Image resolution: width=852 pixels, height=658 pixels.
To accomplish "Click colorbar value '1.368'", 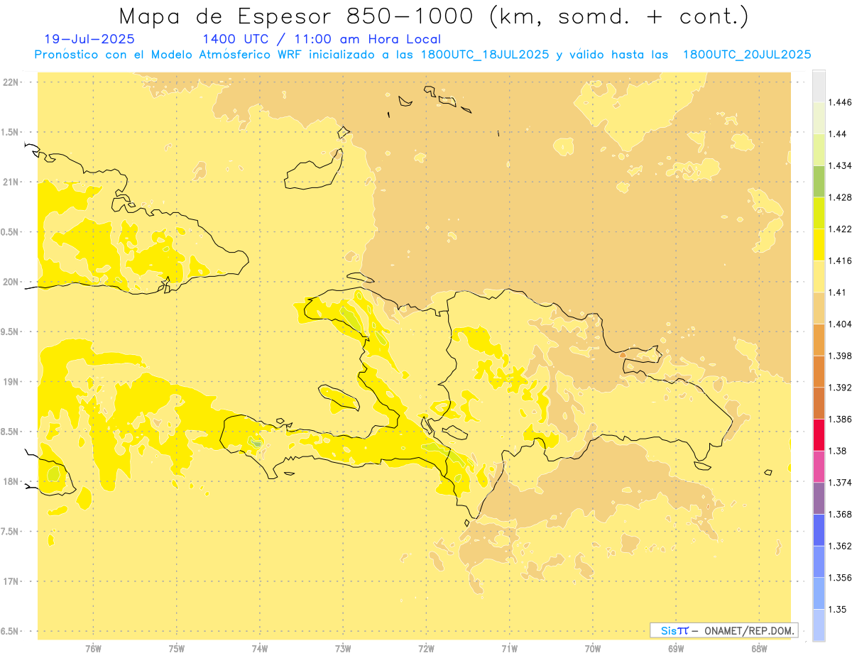I will pyautogui.click(x=840, y=514).
